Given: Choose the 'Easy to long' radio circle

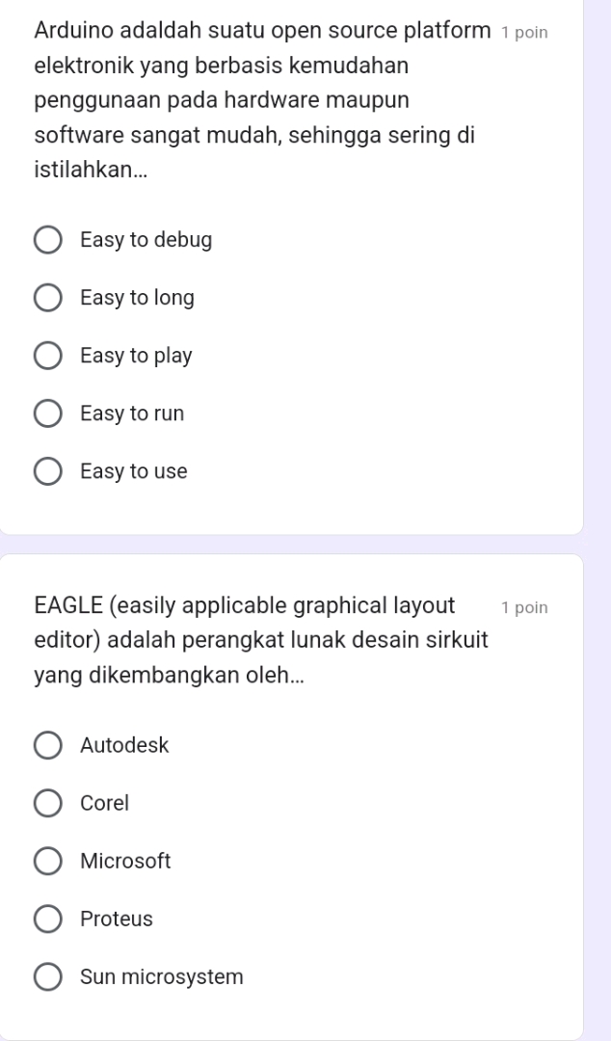Looking at the screenshot, I should 48,298.
